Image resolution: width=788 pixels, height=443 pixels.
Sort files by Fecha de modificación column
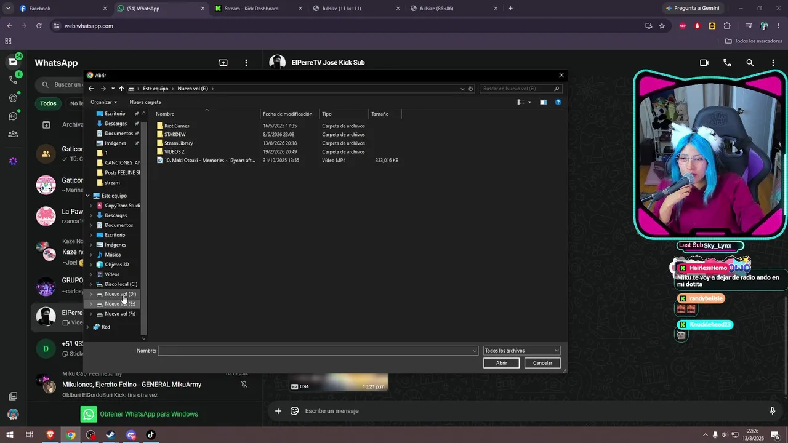[287, 114]
